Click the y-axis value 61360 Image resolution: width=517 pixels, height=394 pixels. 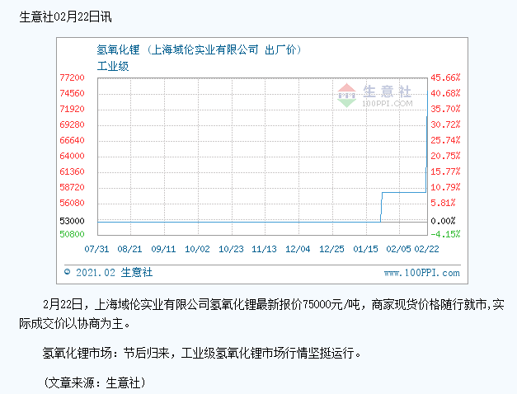(72, 171)
